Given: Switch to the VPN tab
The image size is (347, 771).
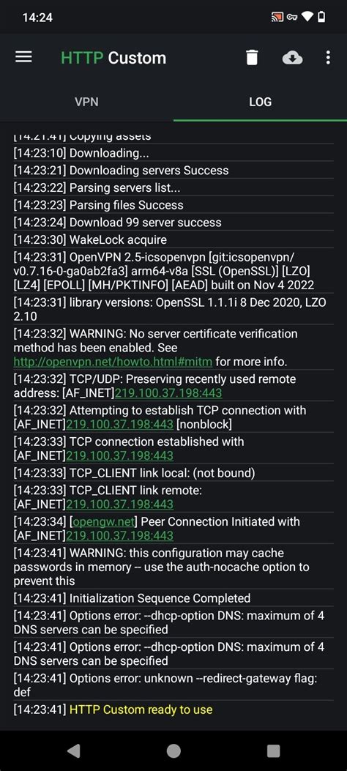Looking at the screenshot, I should tap(86, 102).
